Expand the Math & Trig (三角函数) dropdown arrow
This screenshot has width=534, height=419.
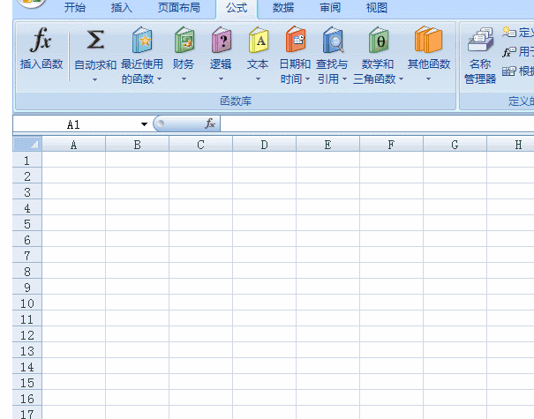tap(402, 79)
